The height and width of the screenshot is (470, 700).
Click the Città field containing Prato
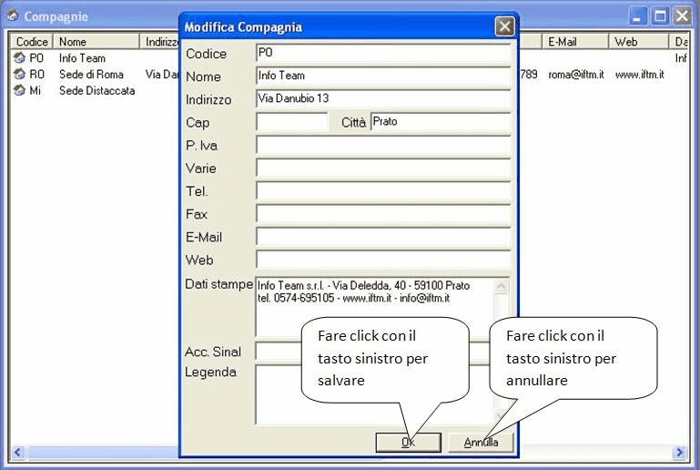(441, 122)
